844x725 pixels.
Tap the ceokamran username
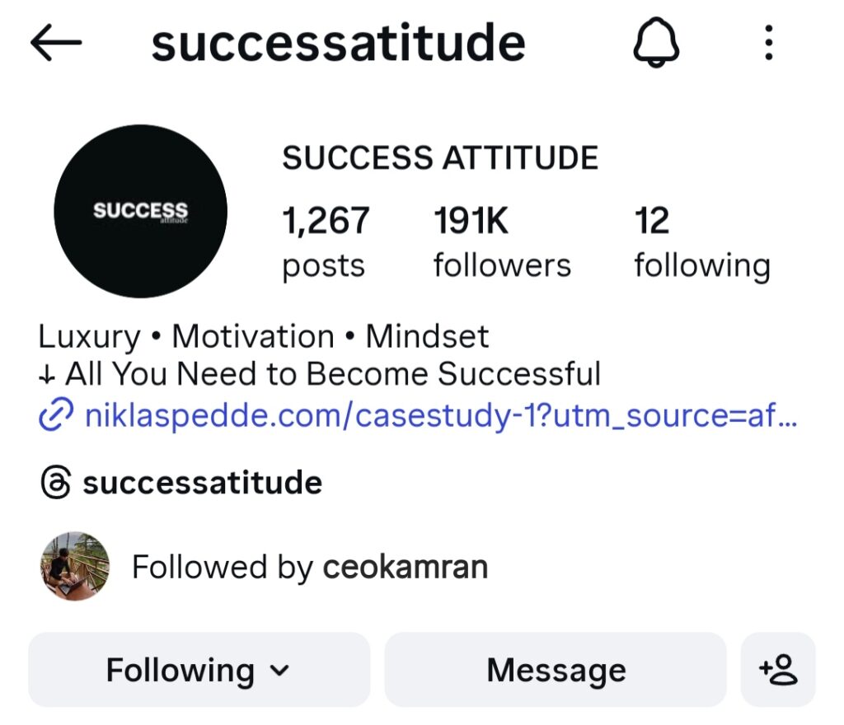(406, 567)
